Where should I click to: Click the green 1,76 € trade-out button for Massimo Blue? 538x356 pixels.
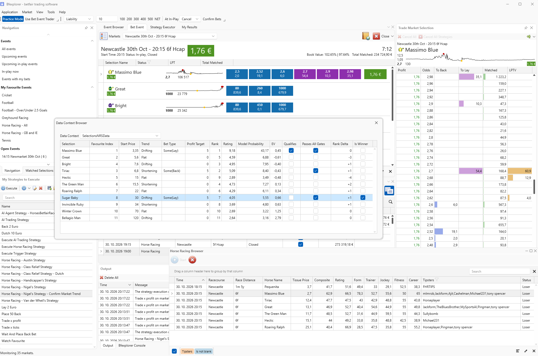375,74
